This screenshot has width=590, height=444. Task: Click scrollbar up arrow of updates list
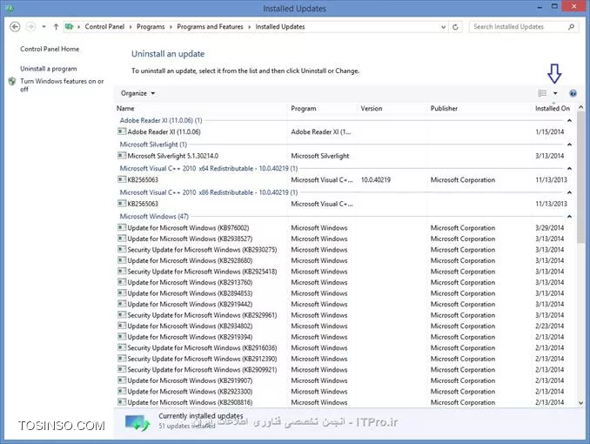[x=580, y=108]
